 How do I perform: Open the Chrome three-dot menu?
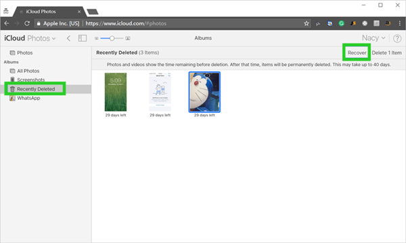[x=399, y=23]
